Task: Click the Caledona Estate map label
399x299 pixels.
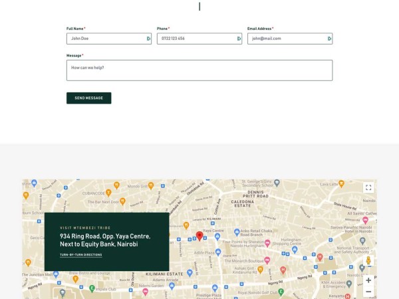Action: click(243, 204)
